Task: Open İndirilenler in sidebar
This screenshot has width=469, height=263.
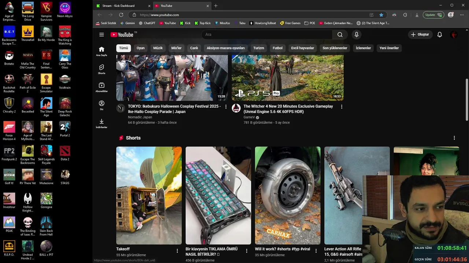Action: (101, 123)
